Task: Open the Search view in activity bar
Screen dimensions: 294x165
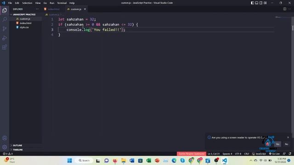Action: [5, 19]
